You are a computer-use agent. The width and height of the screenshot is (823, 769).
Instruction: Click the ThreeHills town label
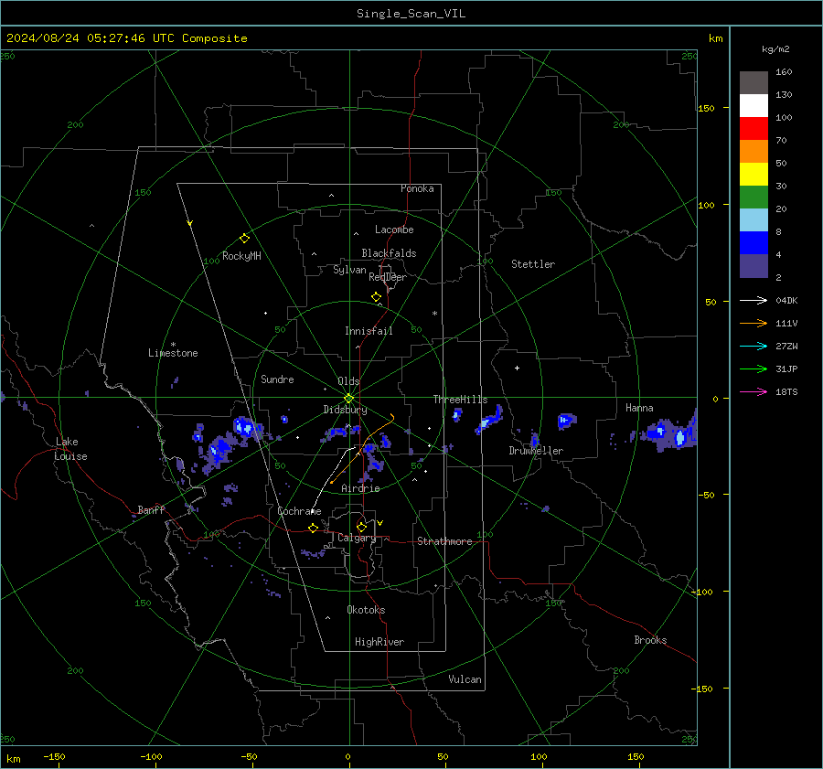pyautogui.click(x=460, y=400)
